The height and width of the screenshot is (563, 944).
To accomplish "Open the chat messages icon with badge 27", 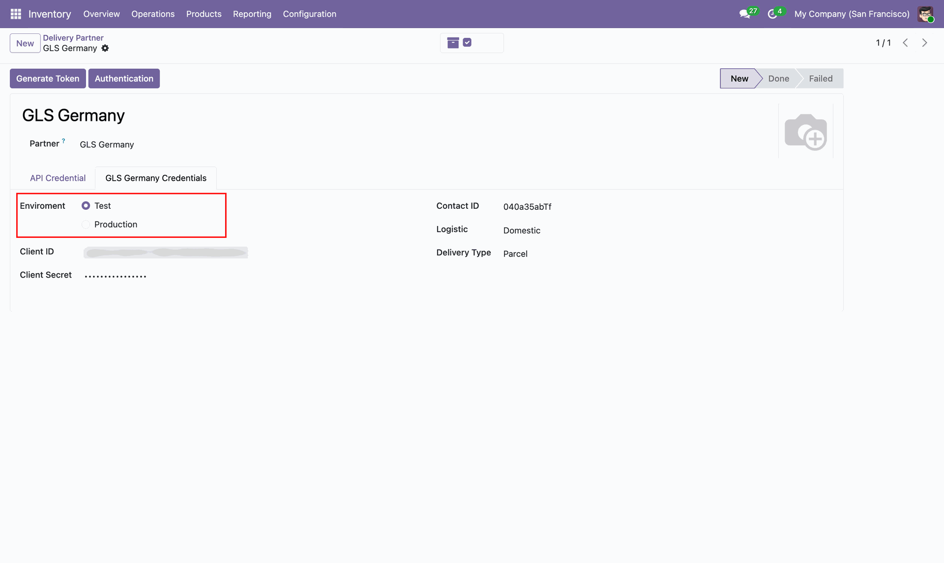I will click(744, 14).
